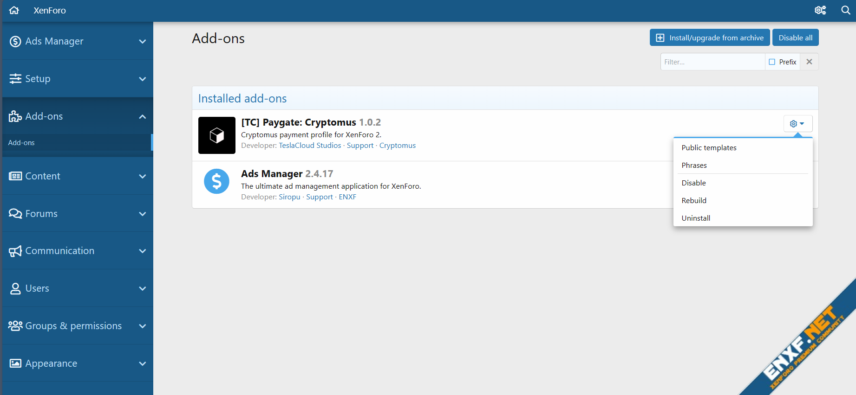
Task: Open the TeslaCloud Studios developer link
Action: coord(310,146)
